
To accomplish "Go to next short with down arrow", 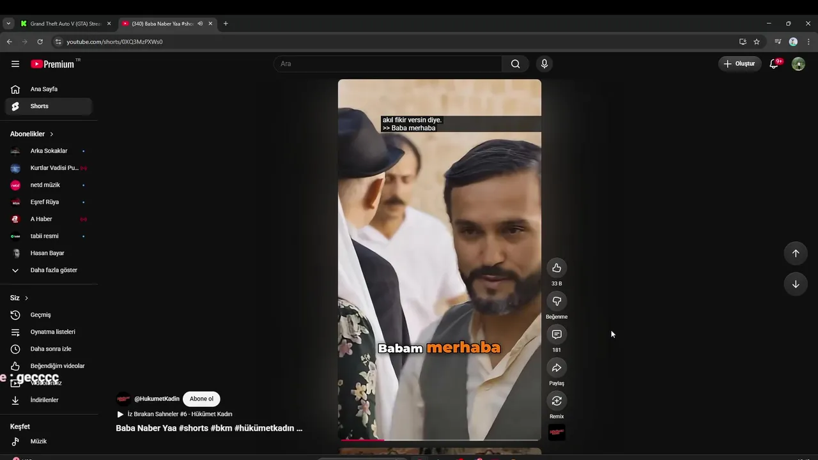I will [796, 284].
